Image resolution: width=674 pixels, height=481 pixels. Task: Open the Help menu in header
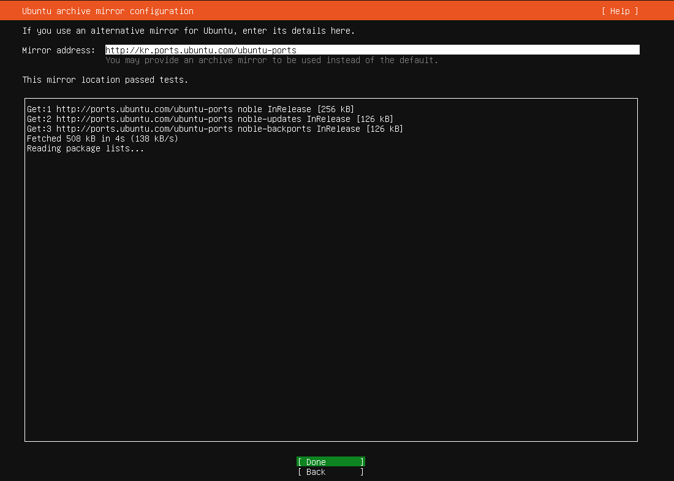(x=620, y=11)
